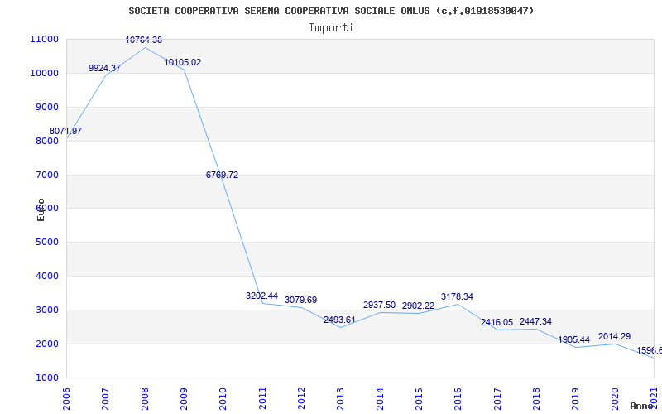Click the Anno axis label

pos(641,406)
